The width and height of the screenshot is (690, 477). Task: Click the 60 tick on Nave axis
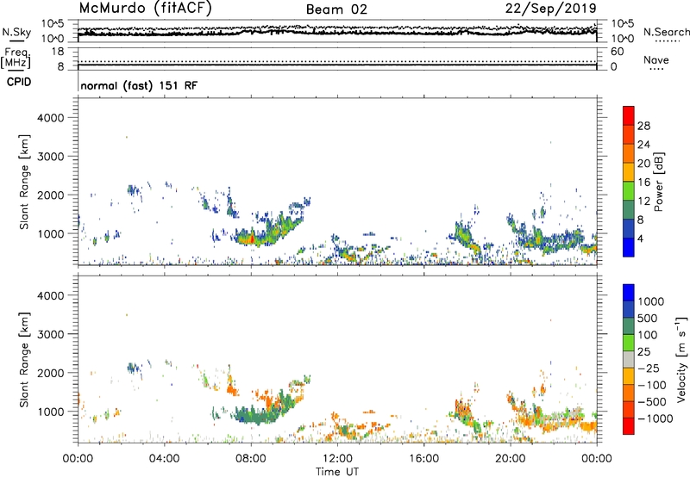617,52
